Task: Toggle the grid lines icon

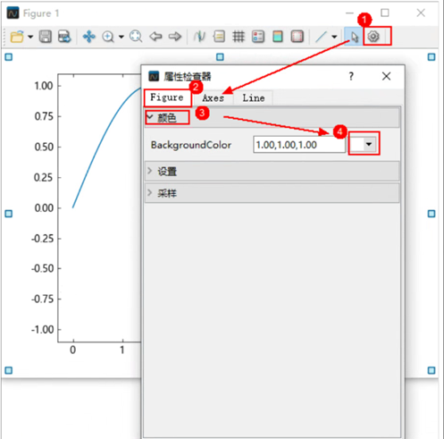Action: point(239,37)
